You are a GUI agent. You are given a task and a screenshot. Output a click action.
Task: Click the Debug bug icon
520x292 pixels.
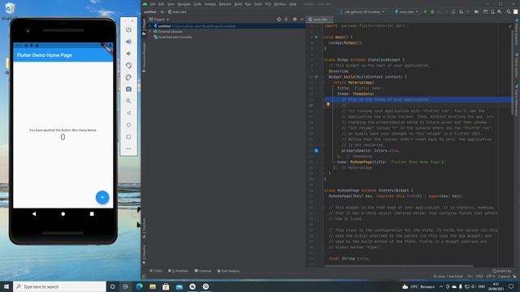(432, 12)
